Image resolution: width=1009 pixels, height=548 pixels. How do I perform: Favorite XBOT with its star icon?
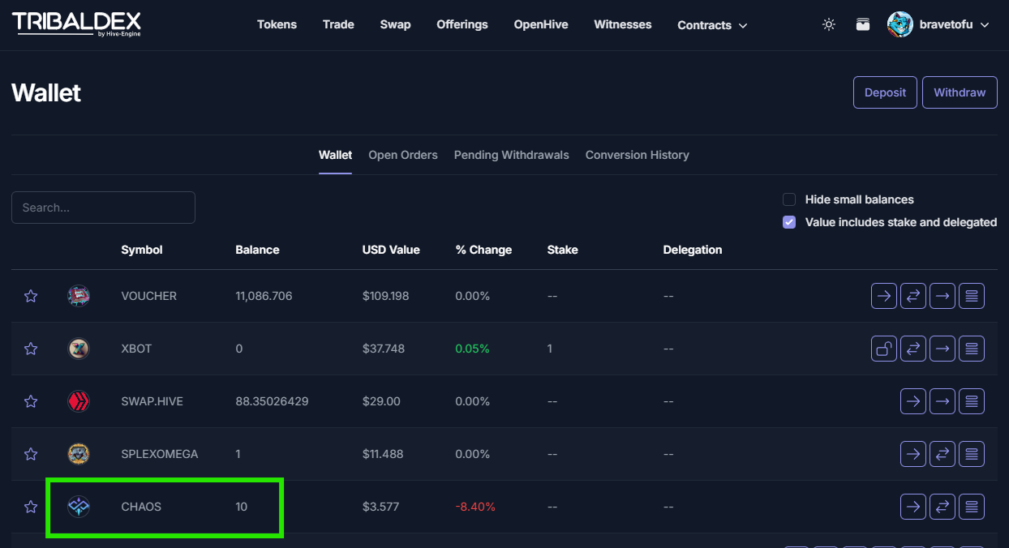(31, 349)
